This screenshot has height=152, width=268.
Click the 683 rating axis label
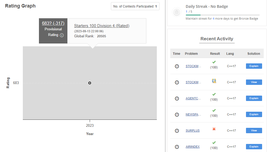16,83
